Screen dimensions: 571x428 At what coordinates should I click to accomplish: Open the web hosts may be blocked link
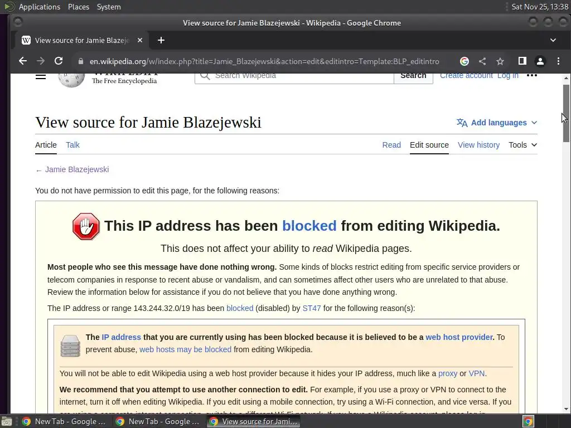click(185, 350)
